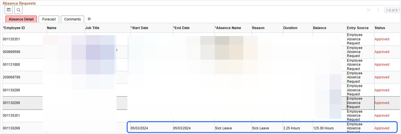Click the Absence Name column header
Image resolution: width=401 pixels, height=134 pixels.
coord(228,28)
